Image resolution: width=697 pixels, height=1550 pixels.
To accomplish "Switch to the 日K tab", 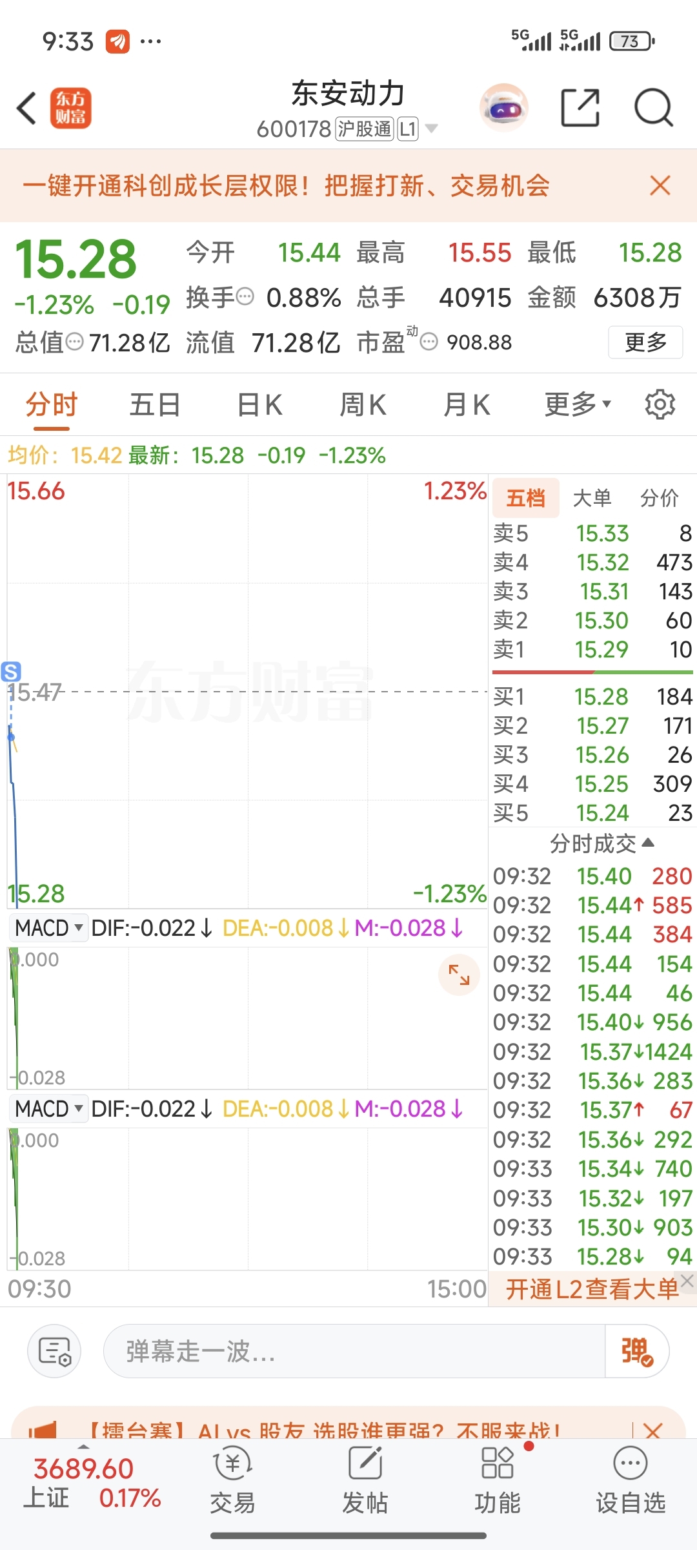I will [x=259, y=405].
